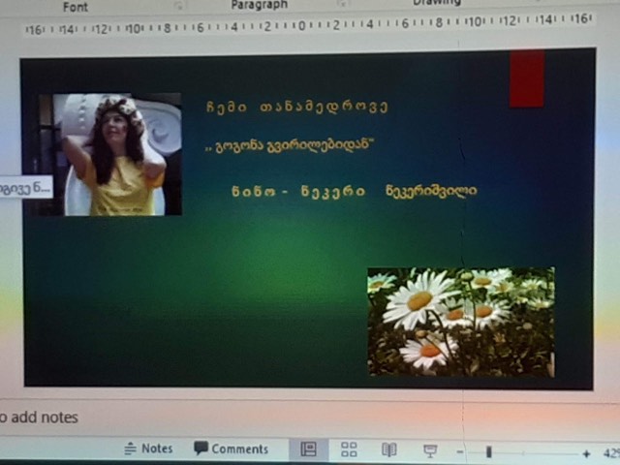Click the zoom slider handle

[489, 452]
